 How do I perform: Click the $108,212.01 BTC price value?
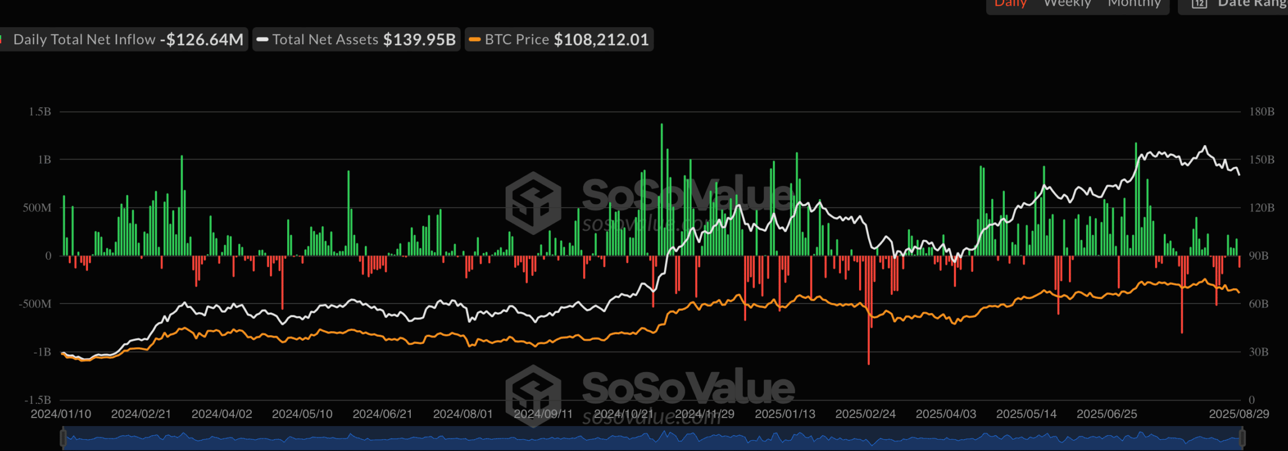[601, 40]
